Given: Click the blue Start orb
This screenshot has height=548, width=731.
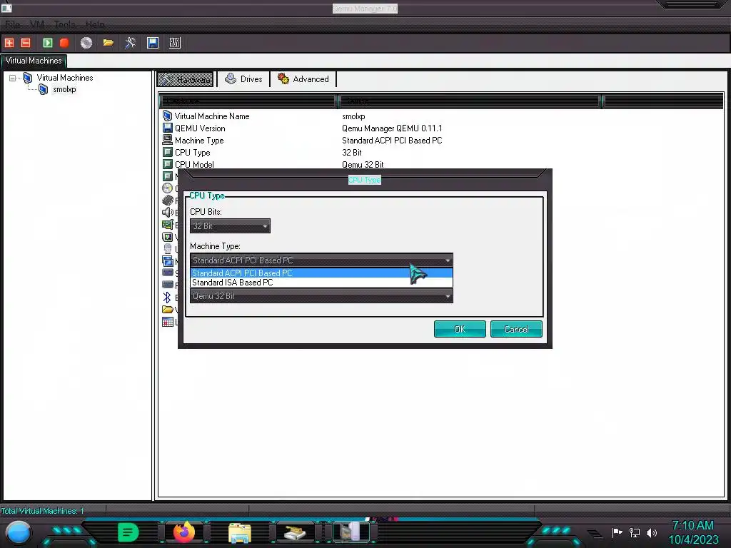Looking at the screenshot, I should (19, 533).
